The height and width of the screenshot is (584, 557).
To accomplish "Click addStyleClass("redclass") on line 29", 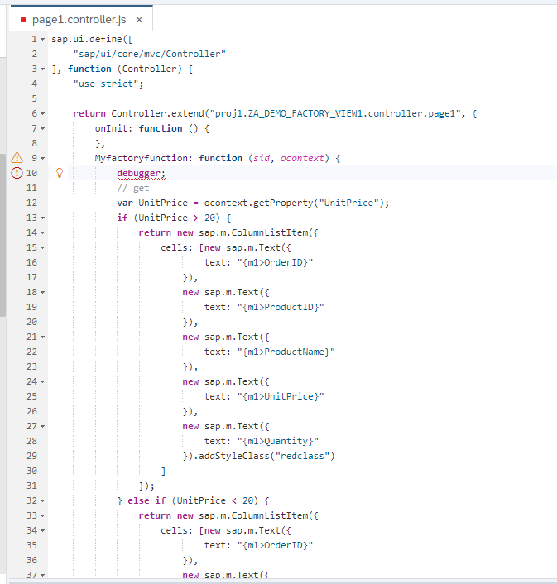I will pos(266,457).
